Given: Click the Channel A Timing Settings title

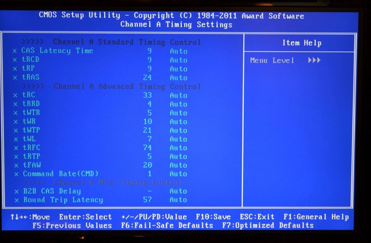Looking at the screenshot, I should [176, 24].
